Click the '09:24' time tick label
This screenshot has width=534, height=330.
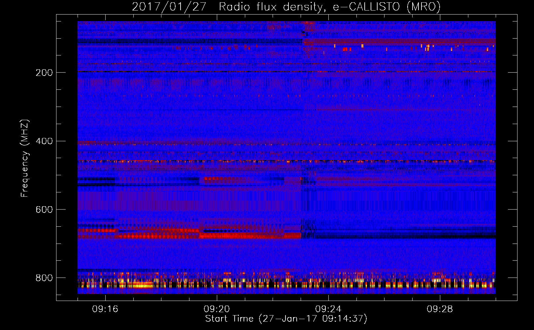(328, 309)
